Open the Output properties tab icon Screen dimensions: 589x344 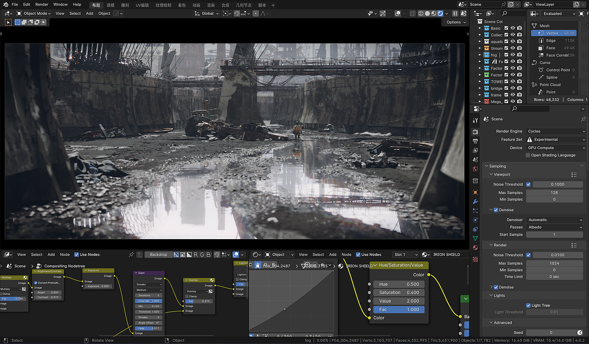click(475, 141)
